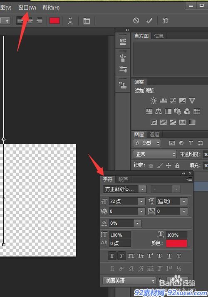Toggle lock transparent pixels
The width and height of the screenshot is (208, 297).
(151, 166)
